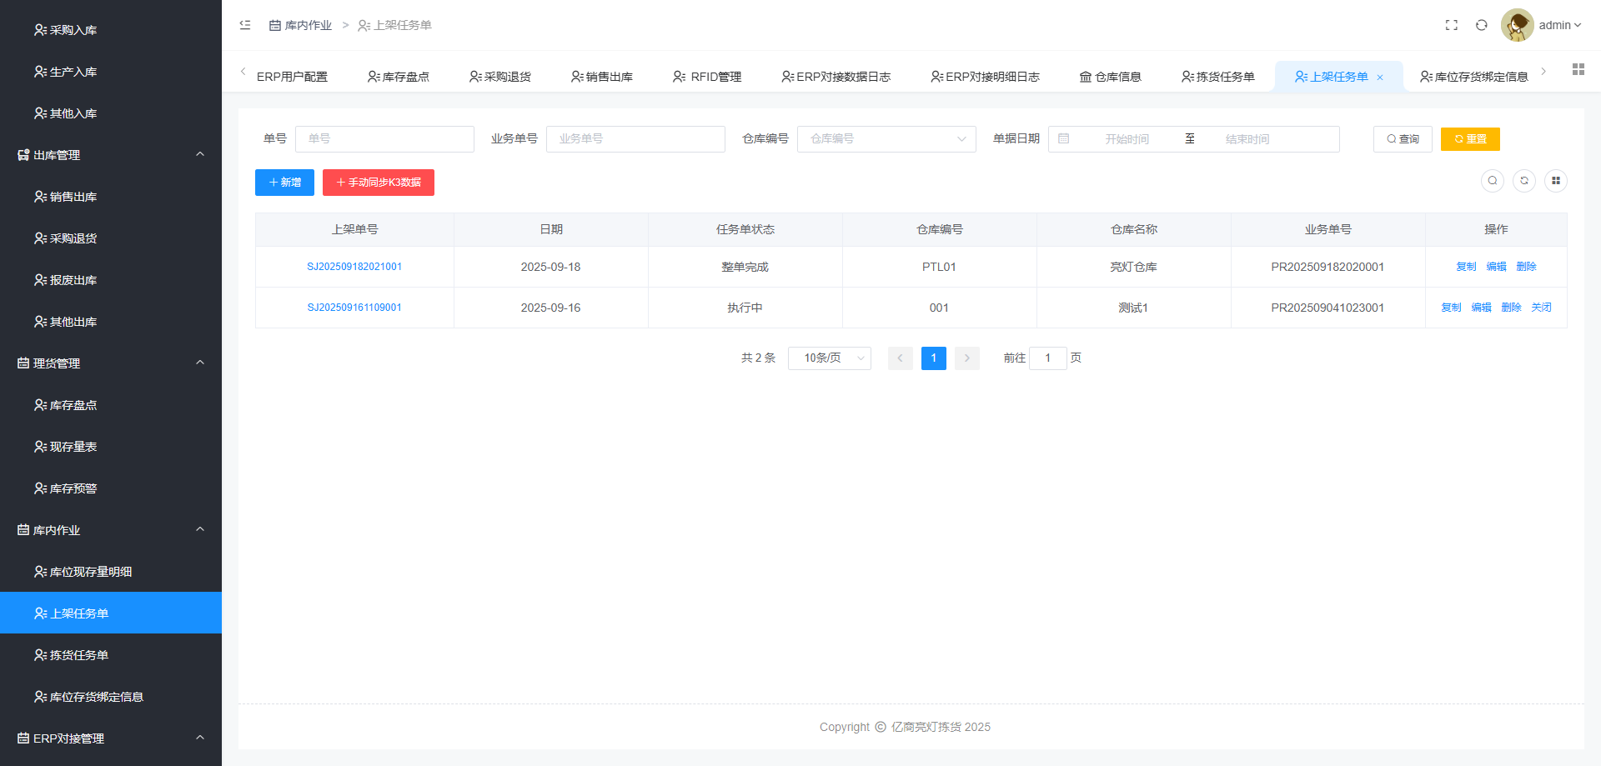
Task: Toggle search area with round magnifier icon
Action: click(1492, 181)
